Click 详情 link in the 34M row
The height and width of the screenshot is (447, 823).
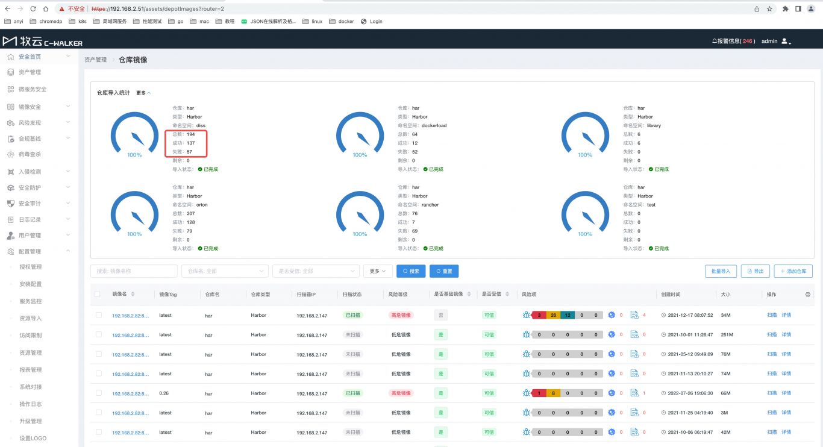click(x=786, y=315)
